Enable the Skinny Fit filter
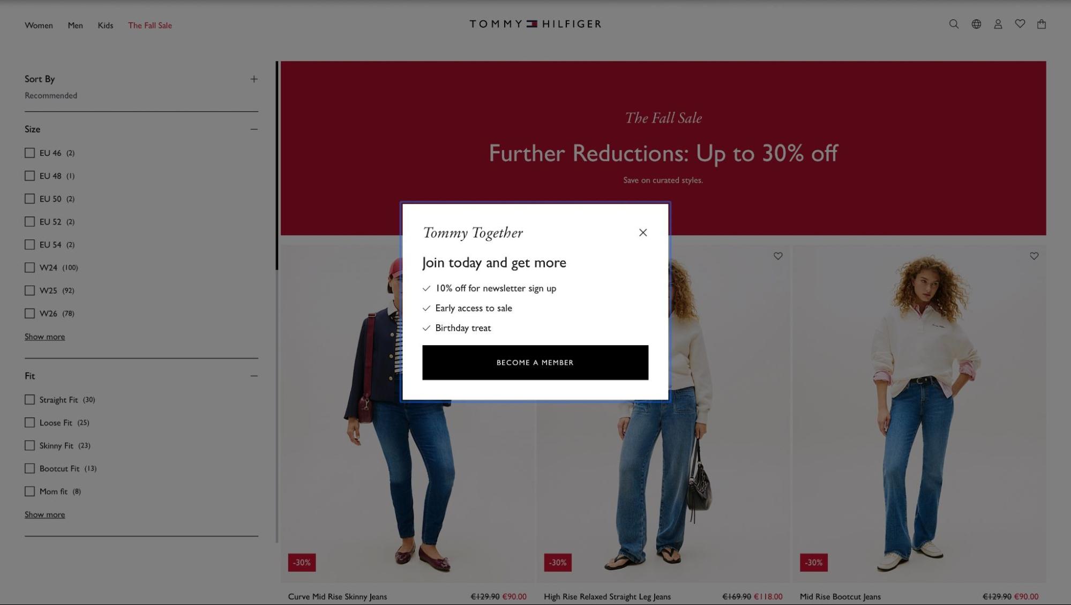 click(29, 446)
